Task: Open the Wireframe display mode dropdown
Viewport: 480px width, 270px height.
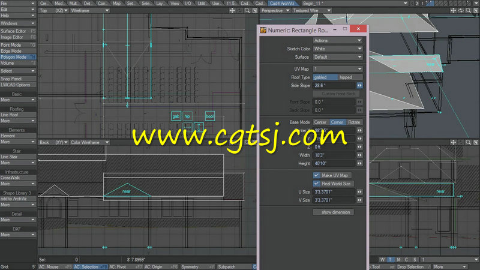Action: (89, 10)
